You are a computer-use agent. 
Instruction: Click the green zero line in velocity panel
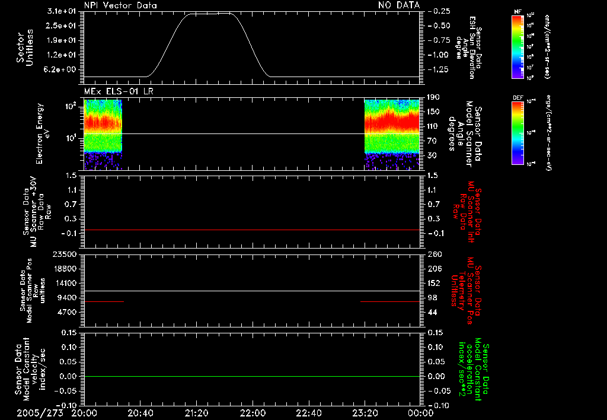252,376
